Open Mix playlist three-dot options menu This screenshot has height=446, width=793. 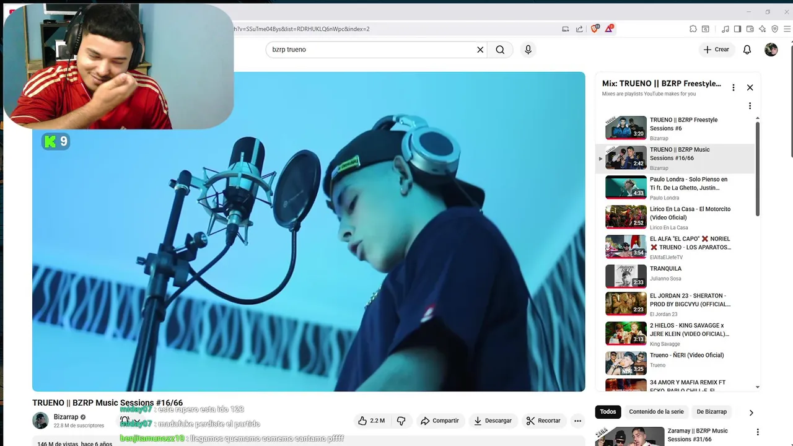(734, 87)
